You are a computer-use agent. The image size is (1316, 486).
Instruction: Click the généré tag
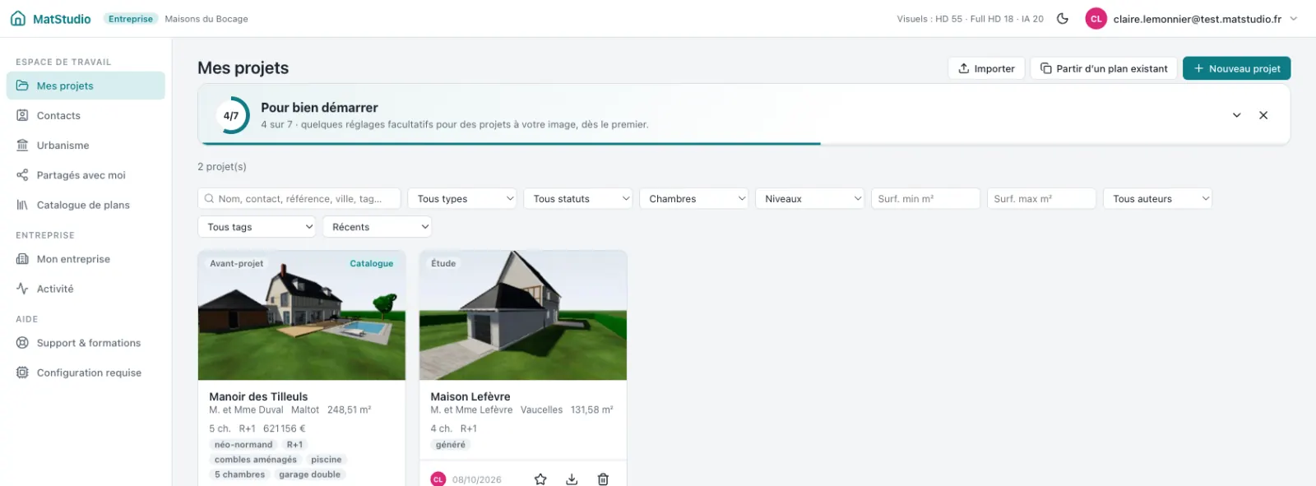point(451,445)
